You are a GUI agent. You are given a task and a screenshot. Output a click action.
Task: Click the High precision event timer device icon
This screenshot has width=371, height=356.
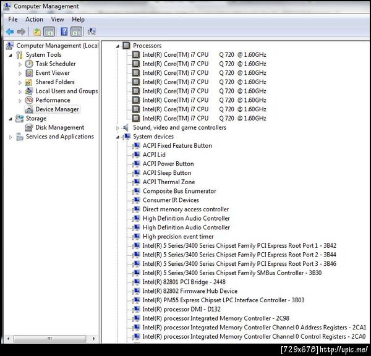136,237
